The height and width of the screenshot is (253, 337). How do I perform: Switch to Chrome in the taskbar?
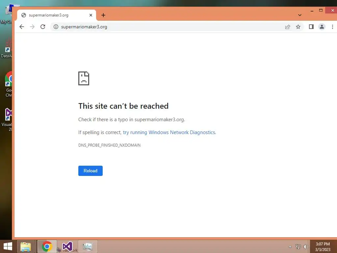click(47, 246)
